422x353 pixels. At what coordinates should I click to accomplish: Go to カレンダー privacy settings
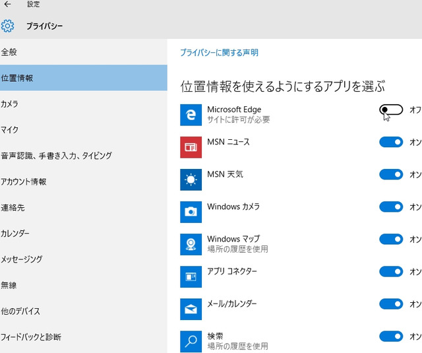[x=84, y=233]
